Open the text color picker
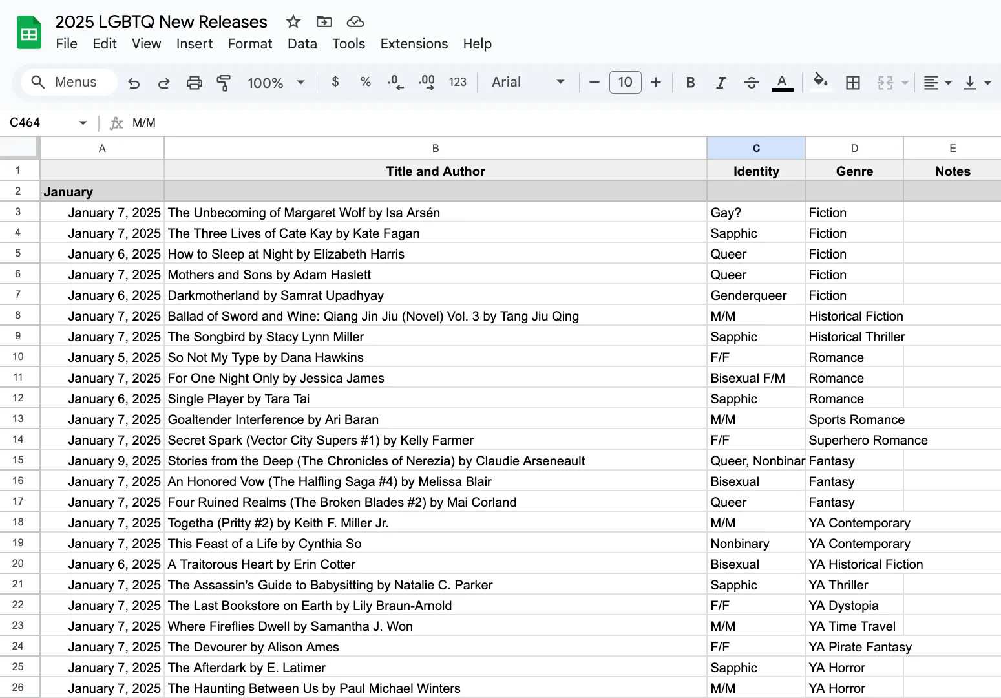The image size is (1001, 698). pyautogui.click(x=783, y=83)
